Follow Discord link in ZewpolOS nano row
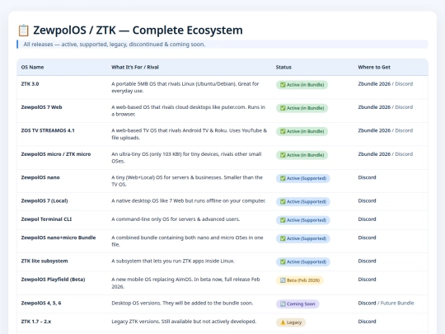Screen dimensions: 445x334 tap(367, 177)
